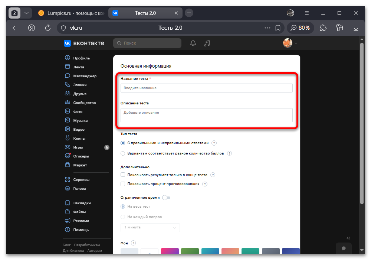Select На каждый вопрос radio option
The image size is (371, 260).
click(x=123, y=217)
